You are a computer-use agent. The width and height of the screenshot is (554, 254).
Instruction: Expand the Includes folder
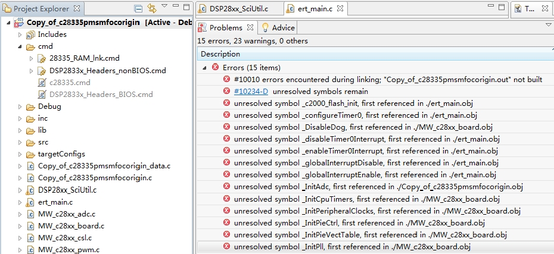20,35
